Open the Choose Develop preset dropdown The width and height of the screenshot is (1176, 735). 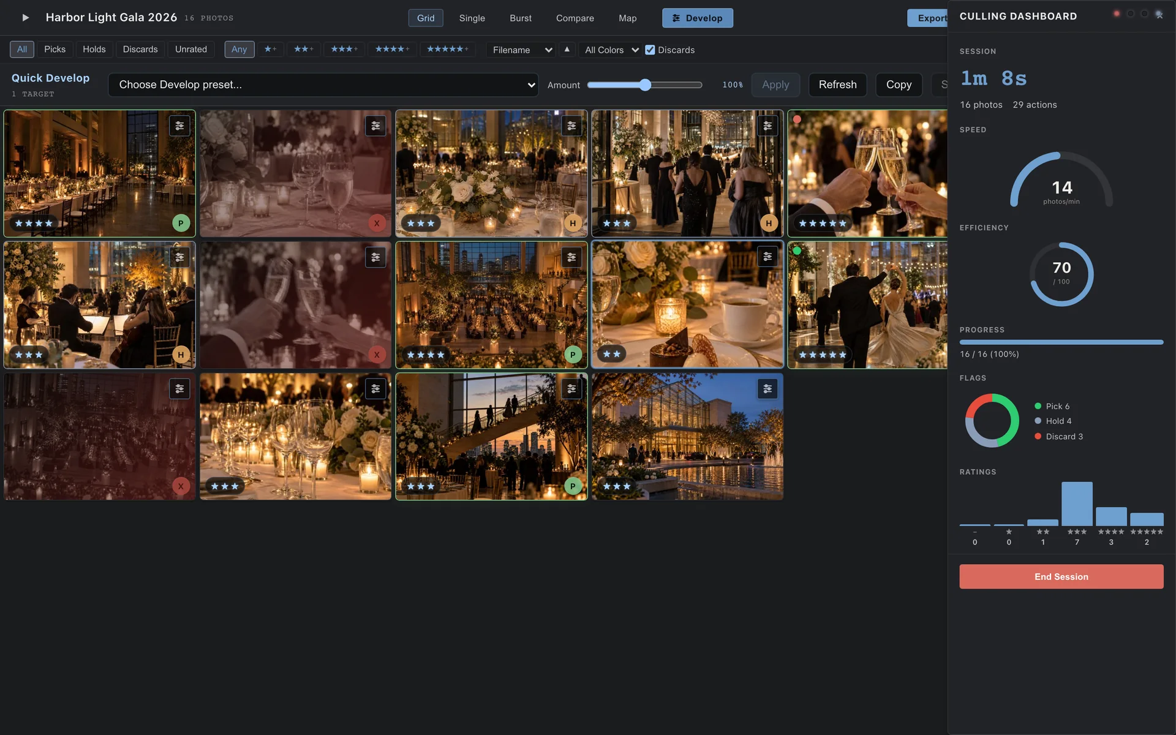[x=323, y=85]
